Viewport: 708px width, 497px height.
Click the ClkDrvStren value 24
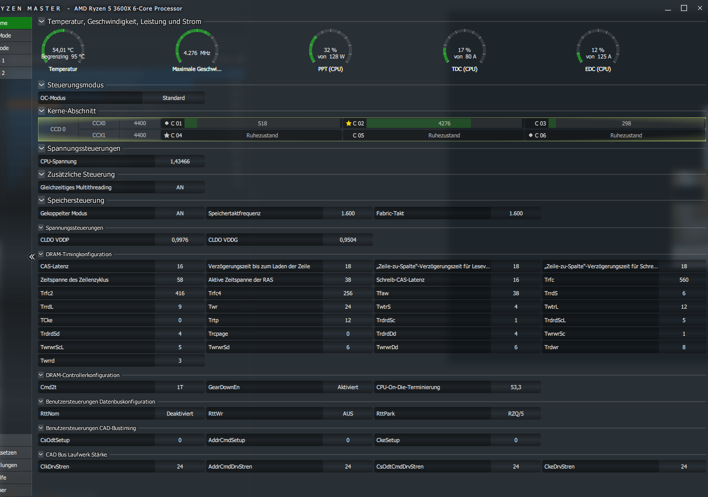point(180,467)
